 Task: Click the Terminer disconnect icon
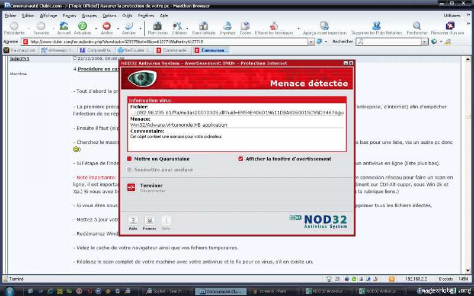(x=131, y=187)
